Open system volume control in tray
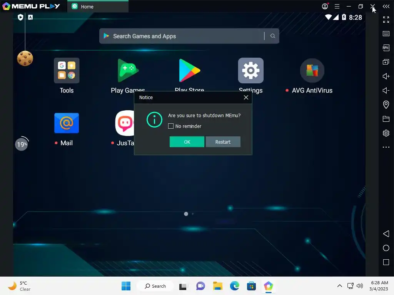This screenshot has height=295, width=394. pyautogui.click(x=360, y=286)
